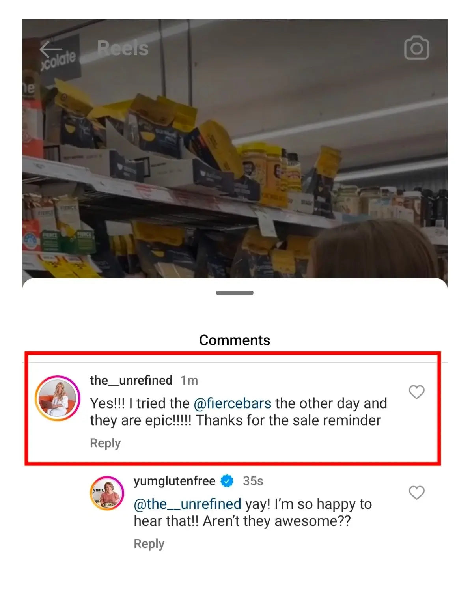Click the the__unrefined username

(131, 380)
